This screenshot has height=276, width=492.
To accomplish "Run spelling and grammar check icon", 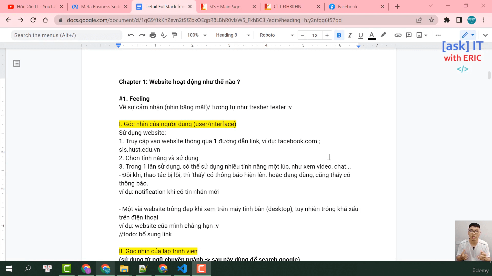I will (163, 35).
